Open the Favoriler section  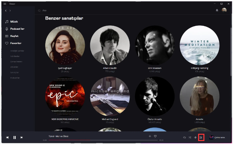[16, 43]
